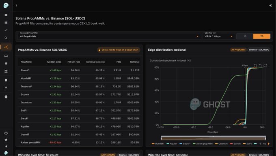Screen dimensions: 276x156
Task: Open the layers icon in the sidebar
Action: pyautogui.click(x=6, y=64)
